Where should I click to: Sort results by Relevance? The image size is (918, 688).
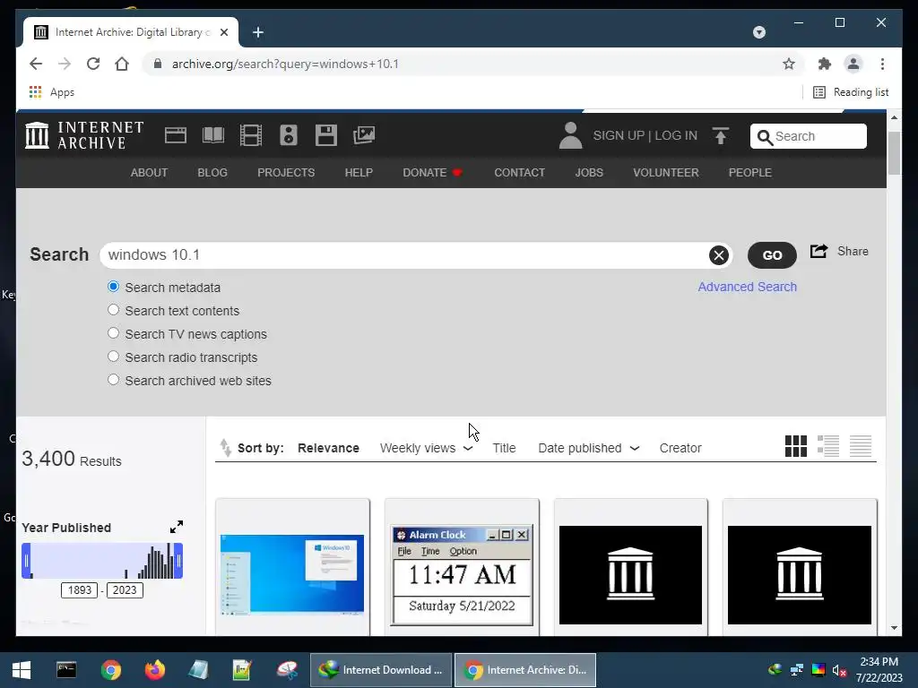pos(328,448)
